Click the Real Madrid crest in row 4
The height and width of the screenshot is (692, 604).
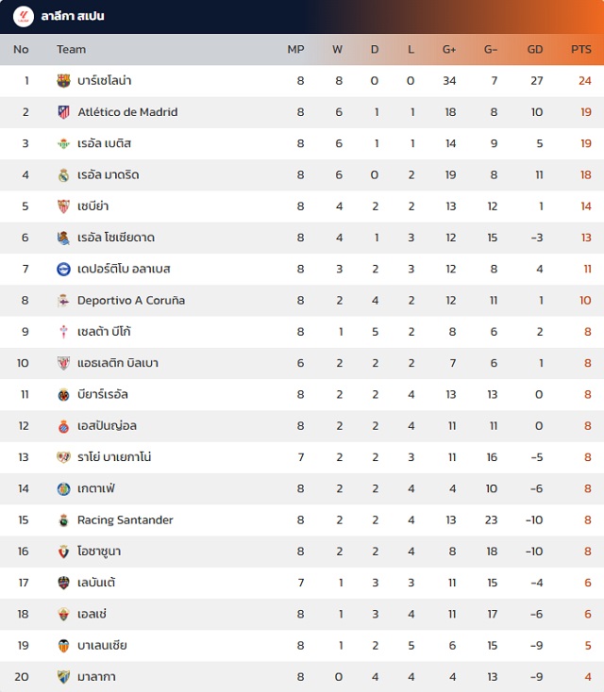pyautogui.click(x=63, y=175)
